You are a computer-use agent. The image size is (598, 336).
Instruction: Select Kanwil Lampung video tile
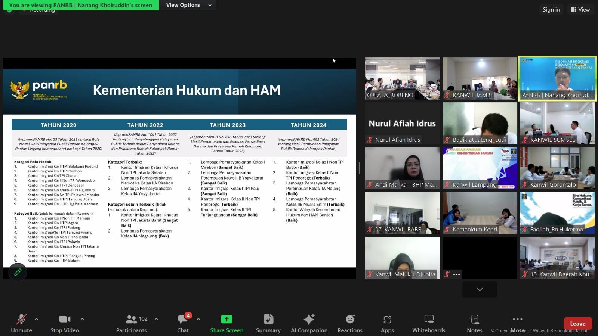pos(480,168)
